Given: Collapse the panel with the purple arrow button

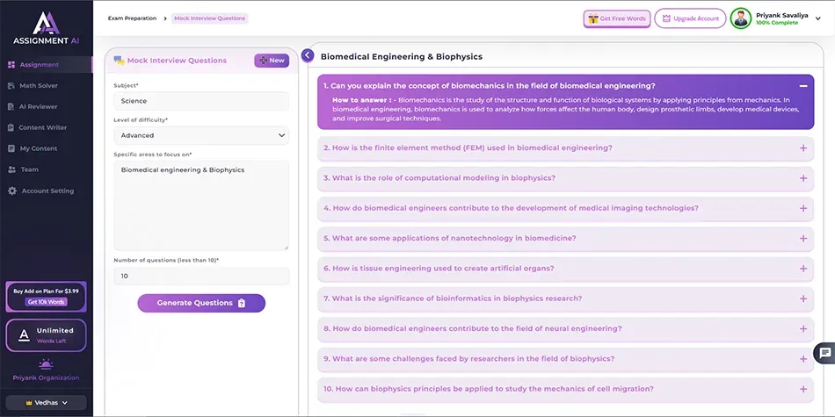Looking at the screenshot, I should (x=308, y=55).
